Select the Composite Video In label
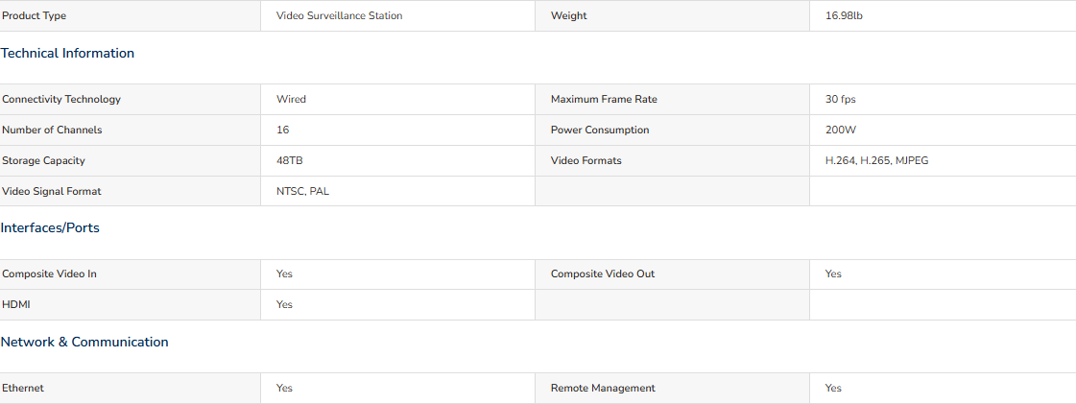This screenshot has height=404, width=1076. 49,273
